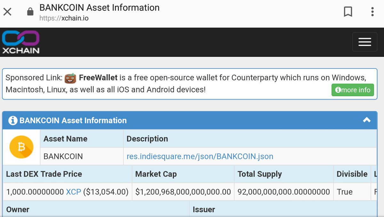
Task: Open the browser three-dot overflow menu
Action: pyautogui.click(x=372, y=12)
